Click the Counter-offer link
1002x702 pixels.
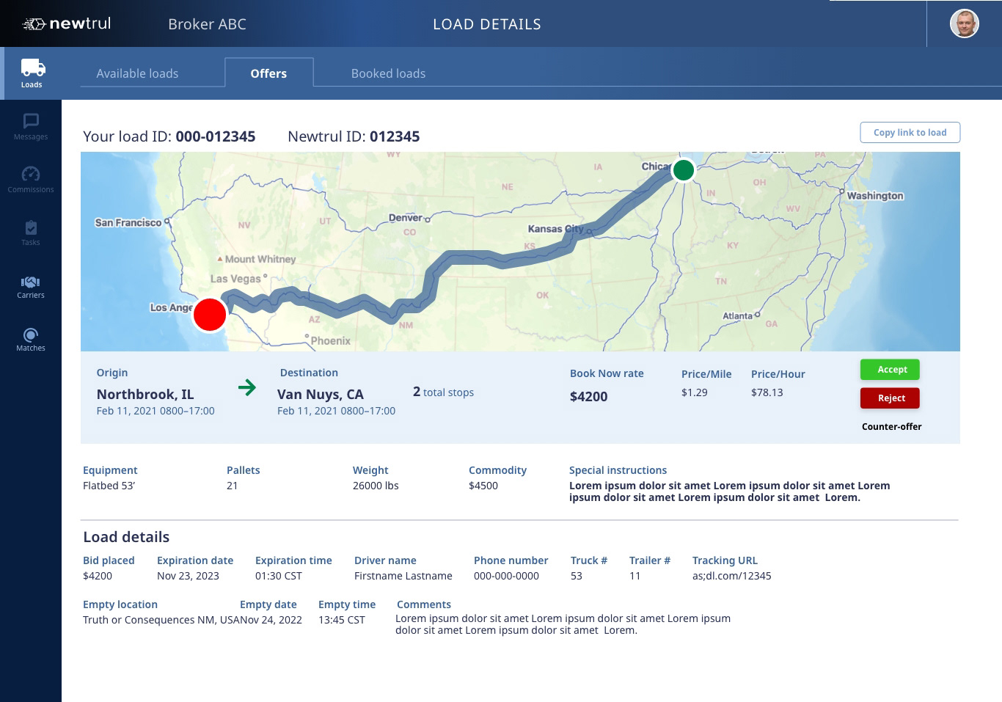891,426
